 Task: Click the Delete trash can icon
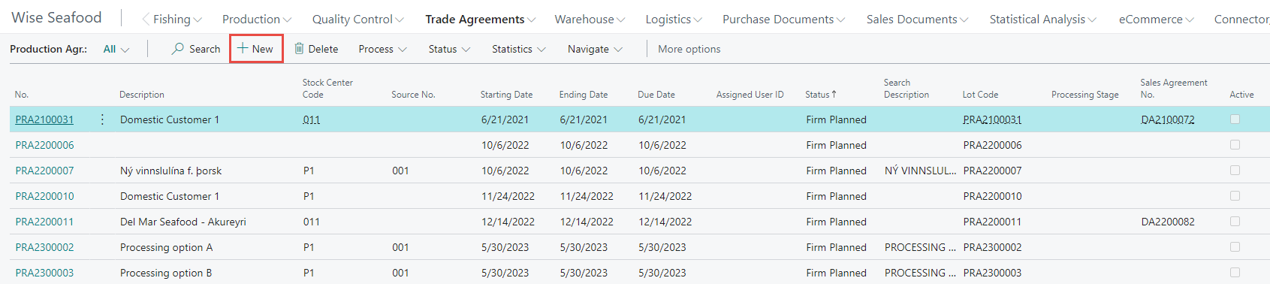[x=299, y=49]
